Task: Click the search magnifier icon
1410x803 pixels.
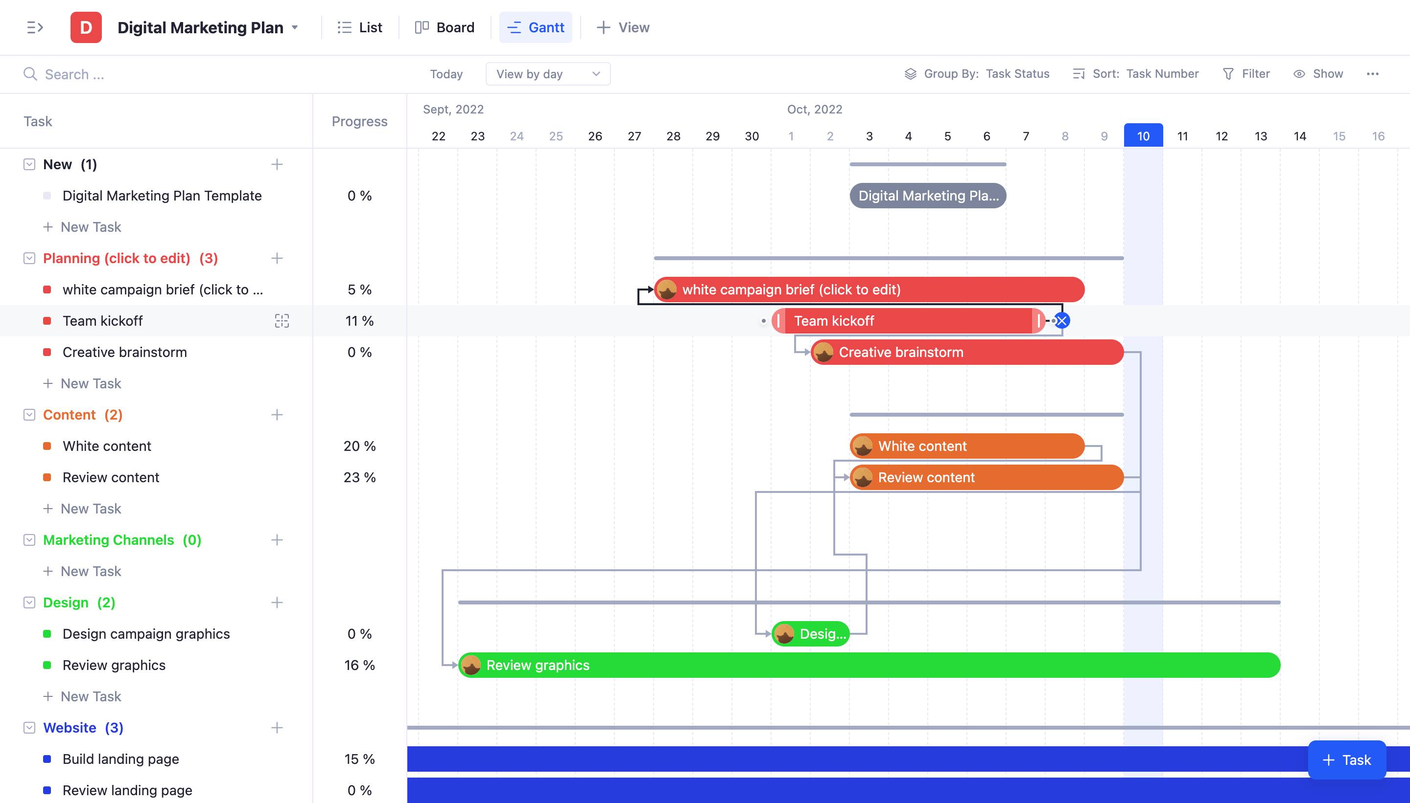Action: [30, 73]
